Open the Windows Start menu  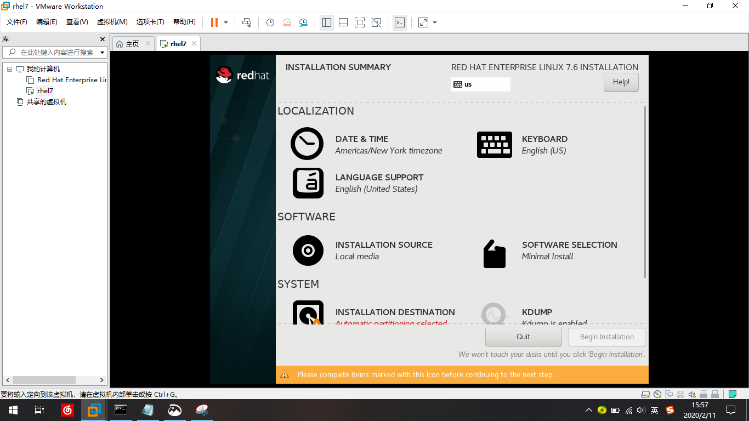[x=13, y=409]
